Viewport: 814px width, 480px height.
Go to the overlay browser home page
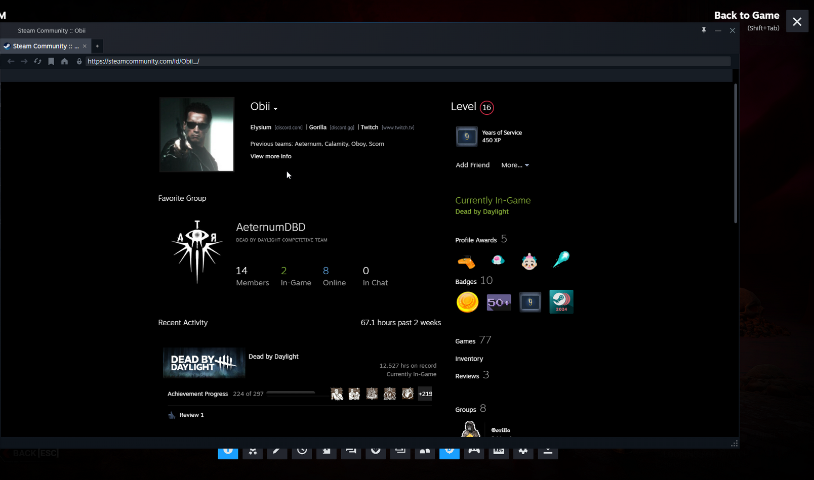tap(64, 61)
